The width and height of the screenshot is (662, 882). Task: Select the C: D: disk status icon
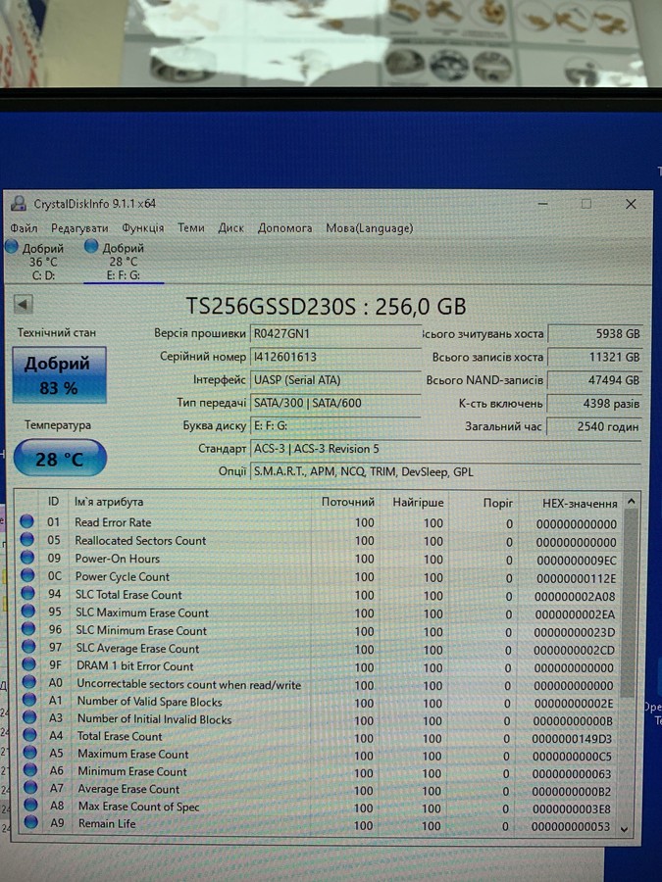[11, 246]
